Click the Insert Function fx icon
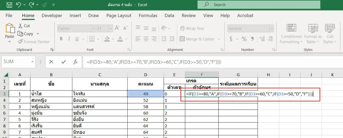The image size is (343, 138). coord(75,62)
